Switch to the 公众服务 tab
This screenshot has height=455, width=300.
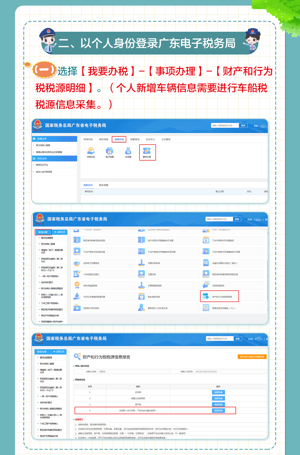[166, 139]
